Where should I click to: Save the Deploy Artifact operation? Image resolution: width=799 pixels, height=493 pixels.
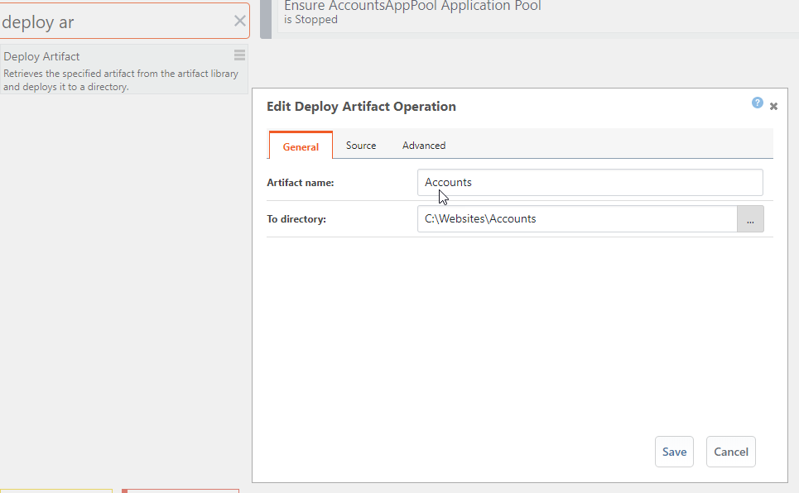674,452
